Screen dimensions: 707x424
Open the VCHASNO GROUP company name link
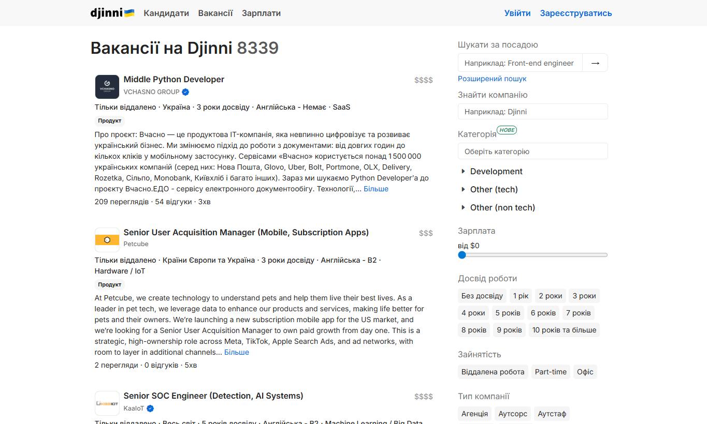tap(151, 92)
